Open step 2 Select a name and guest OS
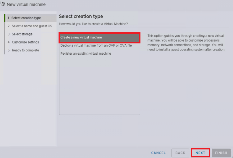 click(x=31, y=26)
